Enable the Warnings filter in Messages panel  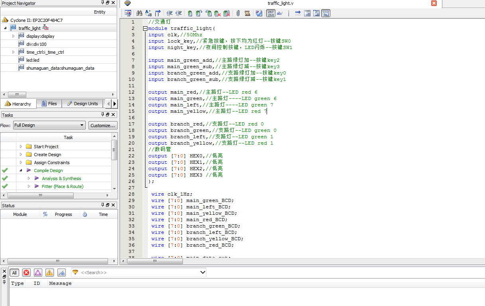click(x=49, y=273)
